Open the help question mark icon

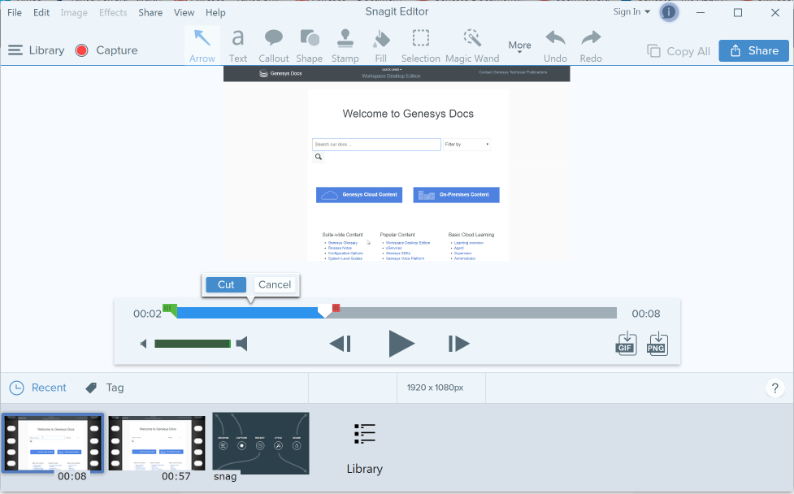(774, 388)
